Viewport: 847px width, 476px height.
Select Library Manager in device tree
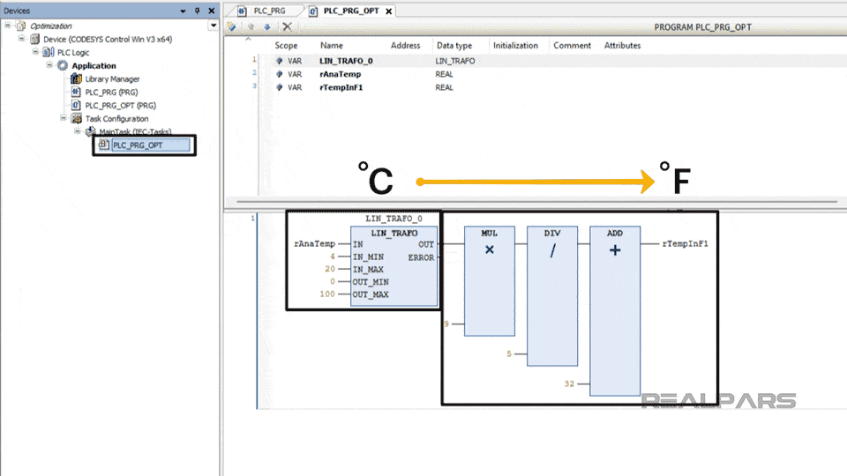tap(112, 78)
